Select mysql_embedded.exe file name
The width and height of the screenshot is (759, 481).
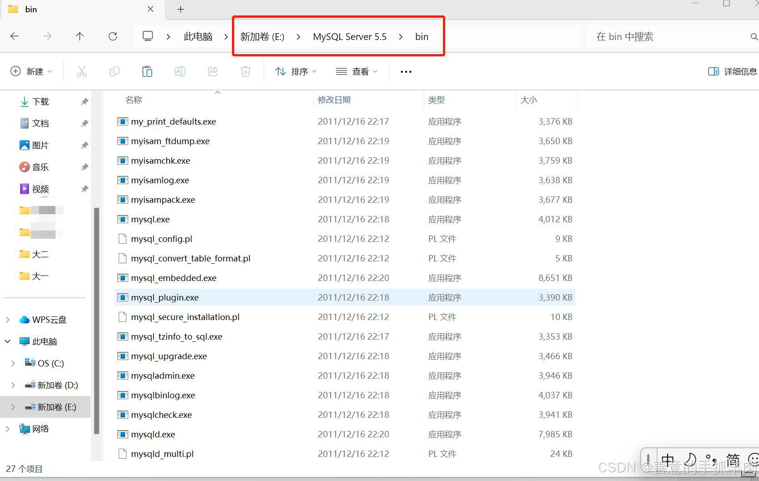[174, 278]
